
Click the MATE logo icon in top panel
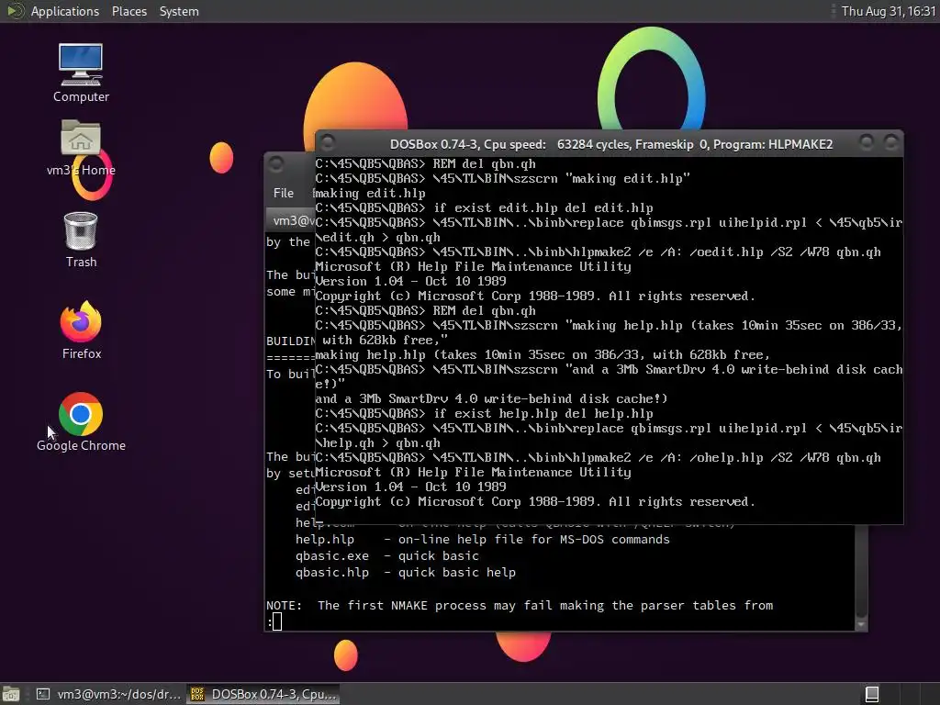(15, 11)
